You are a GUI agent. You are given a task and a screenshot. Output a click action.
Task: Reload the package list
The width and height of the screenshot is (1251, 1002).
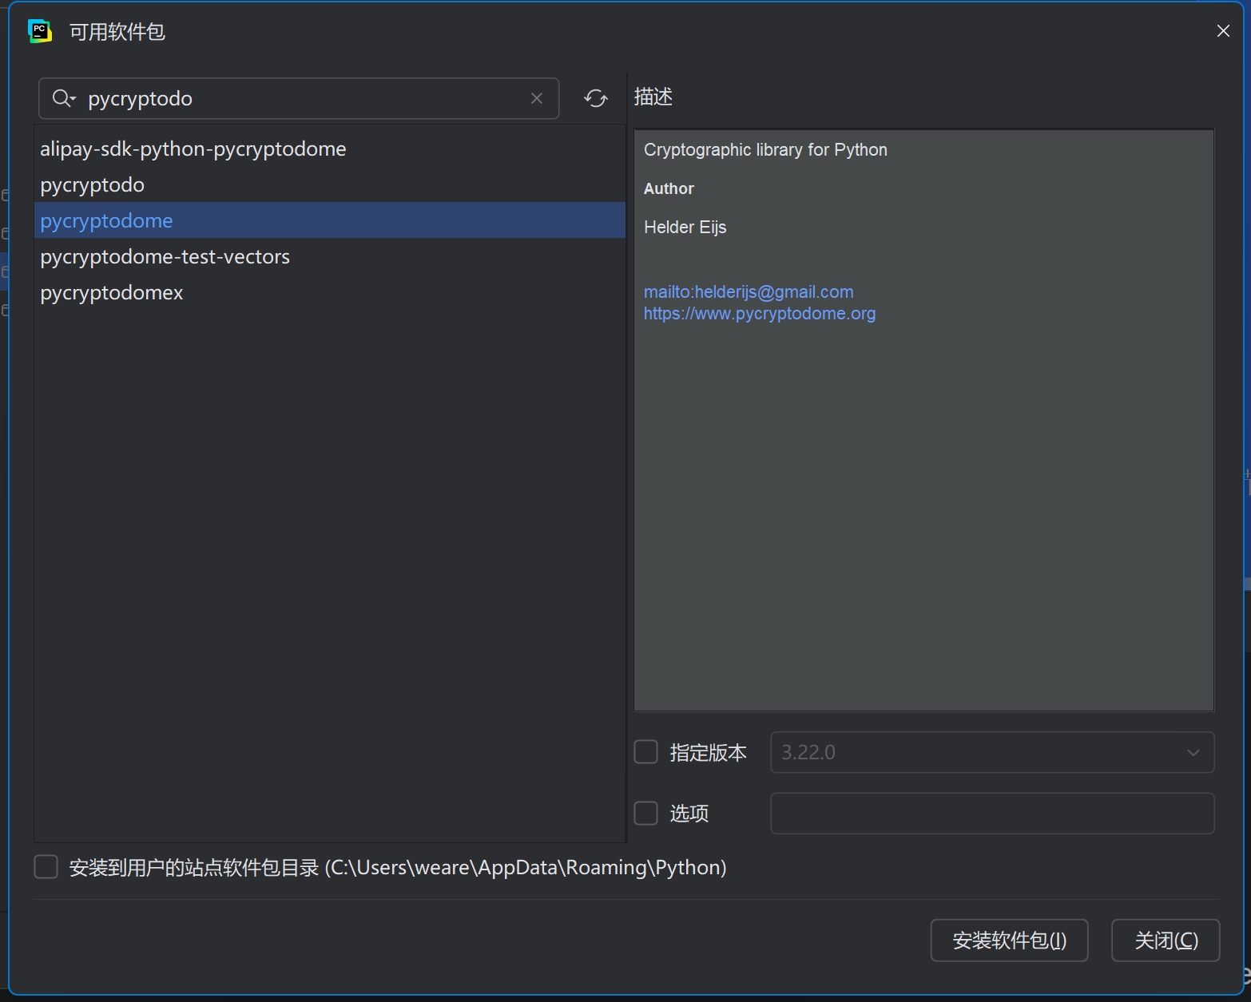(x=596, y=98)
